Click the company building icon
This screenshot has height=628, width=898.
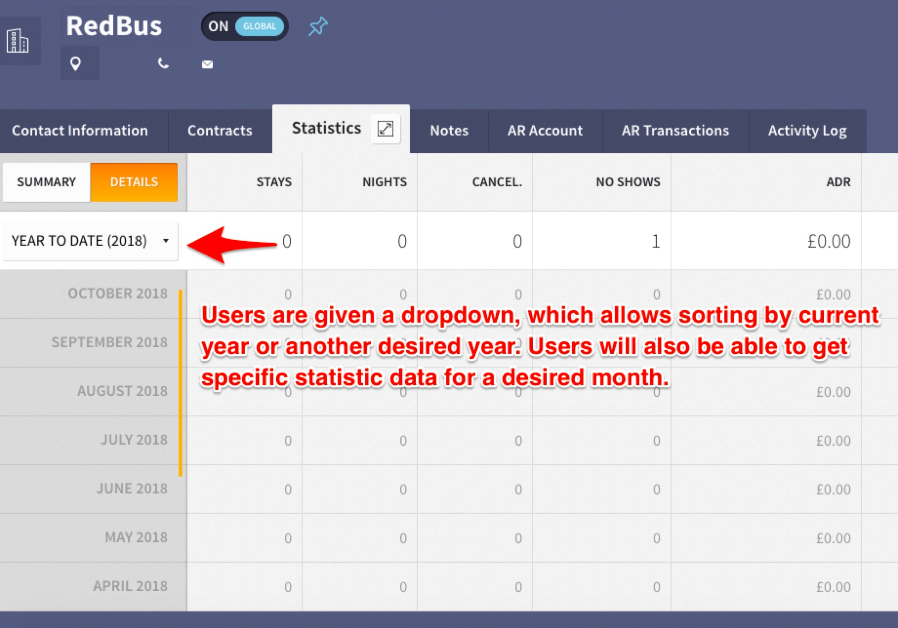click(x=18, y=41)
